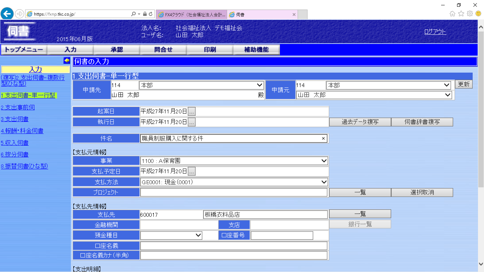
Task: Click the page scrollbar up arrow
Action: [481, 27]
